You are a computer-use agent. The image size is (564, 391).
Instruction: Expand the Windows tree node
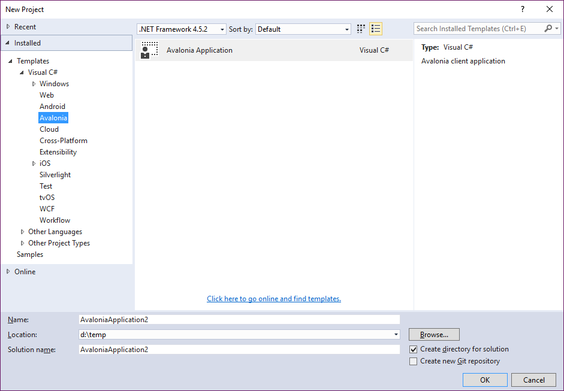(x=34, y=84)
